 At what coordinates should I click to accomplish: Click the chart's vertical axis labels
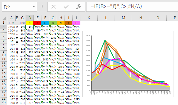tap(88, 63)
